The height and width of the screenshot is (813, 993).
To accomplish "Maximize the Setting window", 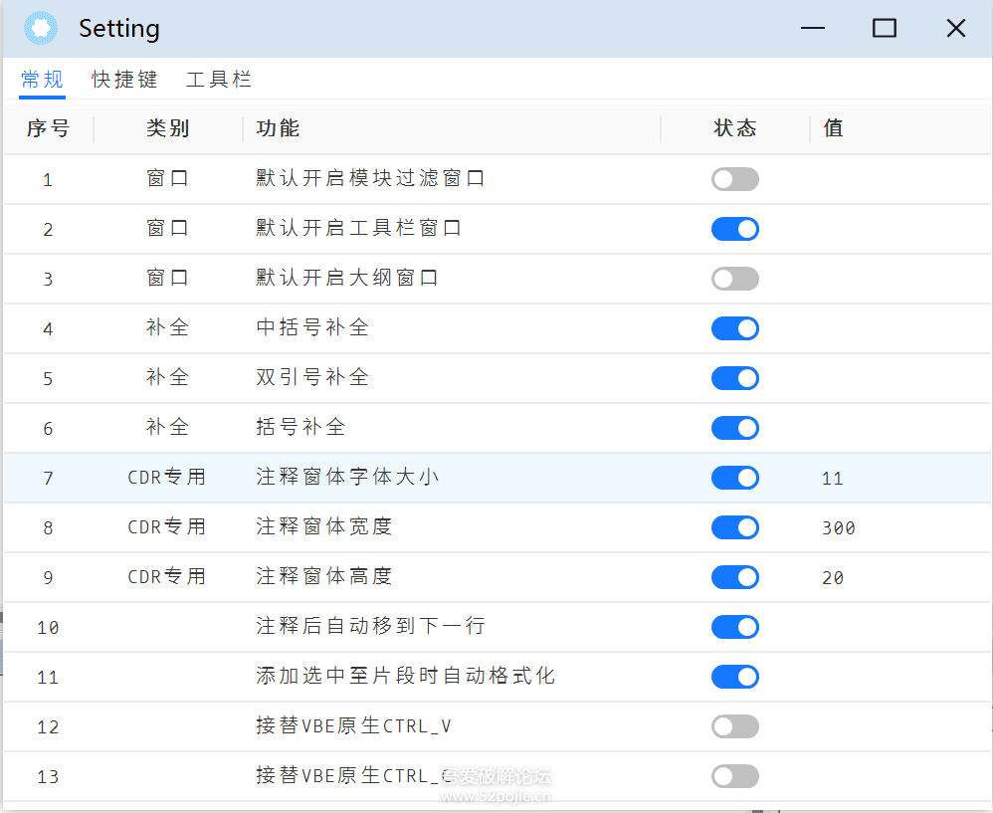I will 884,28.
